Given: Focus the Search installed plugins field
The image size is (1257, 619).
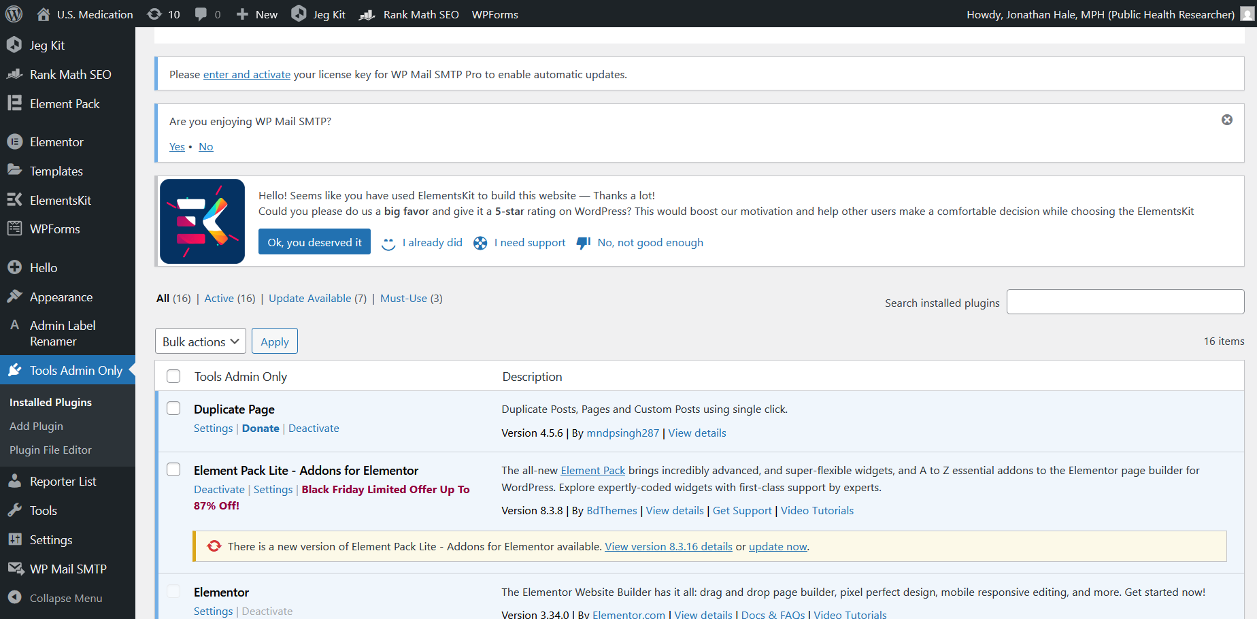Looking at the screenshot, I should pos(1125,302).
